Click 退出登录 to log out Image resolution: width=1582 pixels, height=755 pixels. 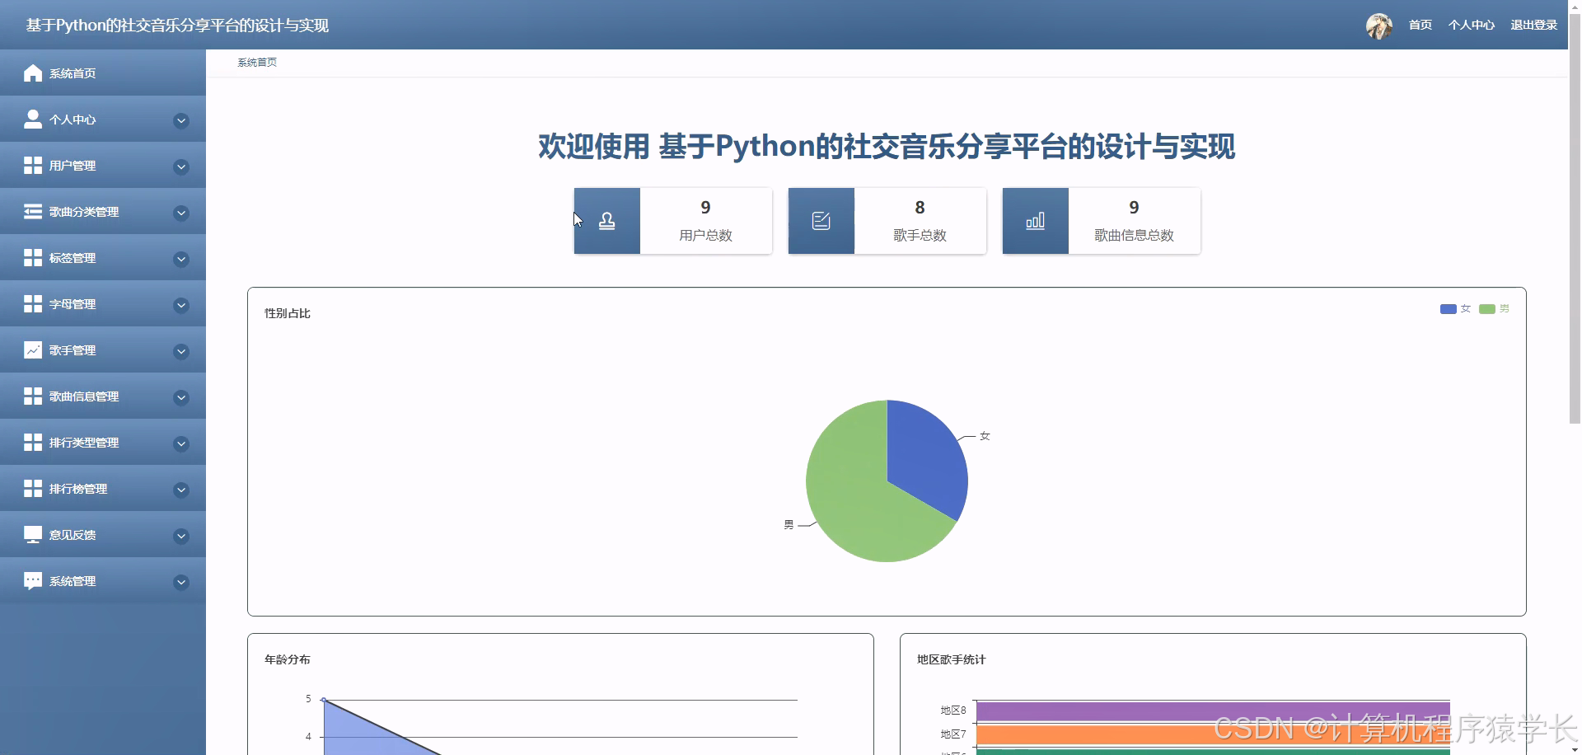click(x=1534, y=26)
